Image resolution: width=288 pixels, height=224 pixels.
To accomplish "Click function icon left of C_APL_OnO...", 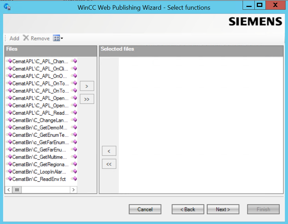I will click(x=9, y=75).
